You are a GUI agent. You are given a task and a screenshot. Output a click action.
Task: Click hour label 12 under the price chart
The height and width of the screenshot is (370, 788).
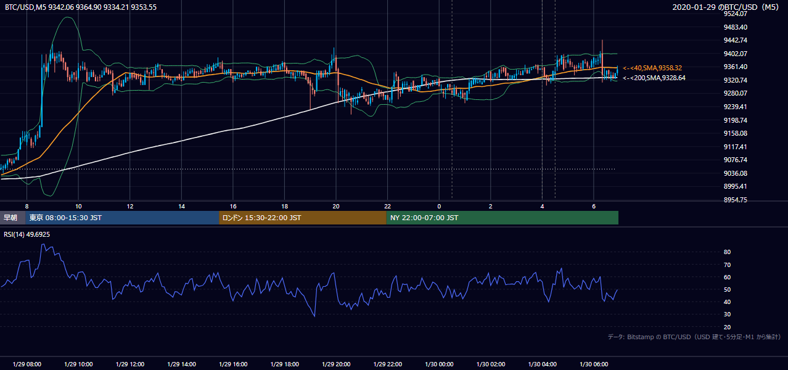point(130,206)
